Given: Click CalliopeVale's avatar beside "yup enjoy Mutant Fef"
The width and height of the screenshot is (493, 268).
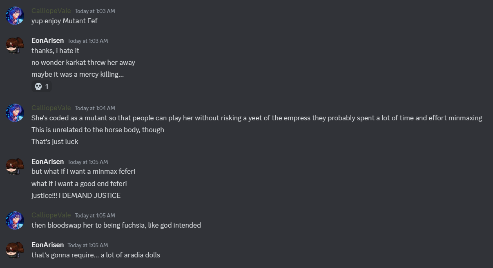Looking at the screenshot, I should (15, 16).
